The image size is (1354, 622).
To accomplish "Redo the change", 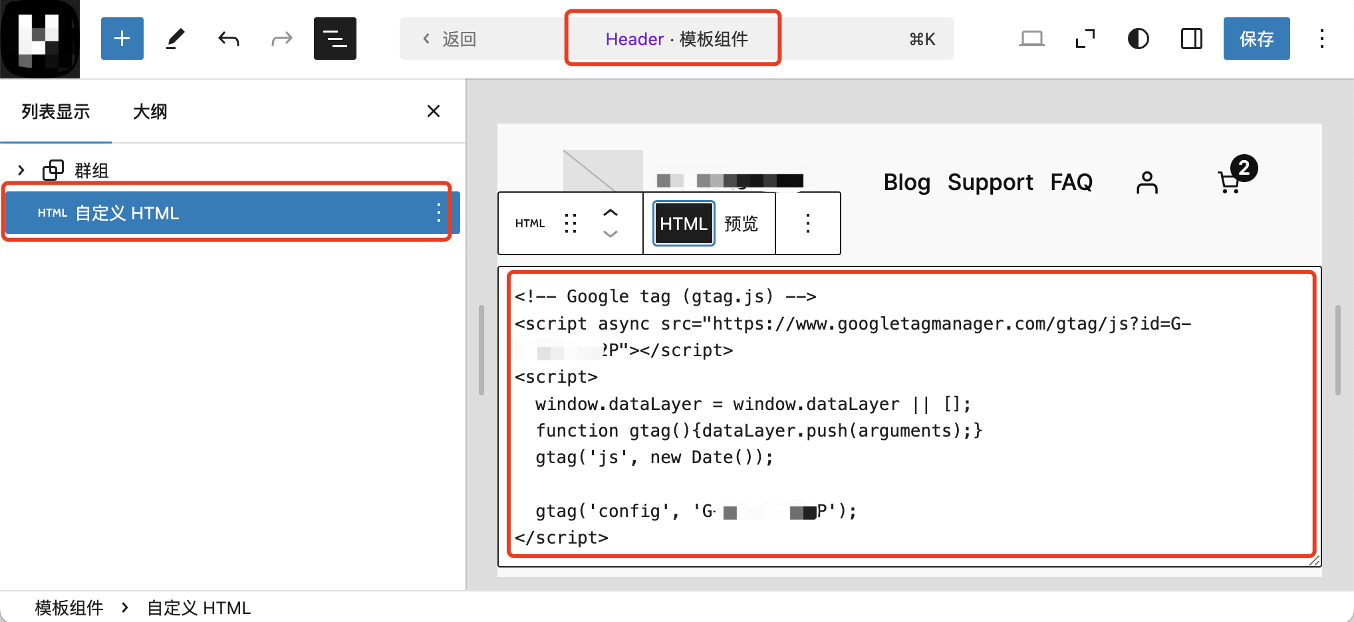I will (x=282, y=39).
